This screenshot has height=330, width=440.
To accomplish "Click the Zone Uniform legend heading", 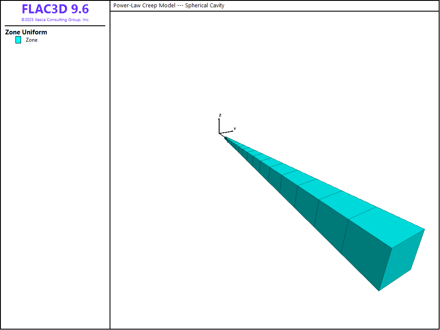I will [26, 32].
